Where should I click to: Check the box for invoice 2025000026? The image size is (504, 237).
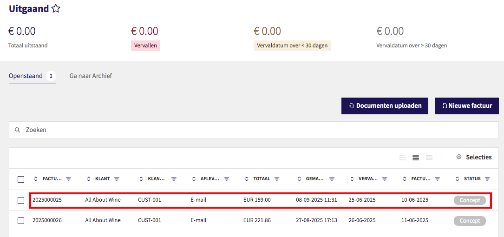21,221
